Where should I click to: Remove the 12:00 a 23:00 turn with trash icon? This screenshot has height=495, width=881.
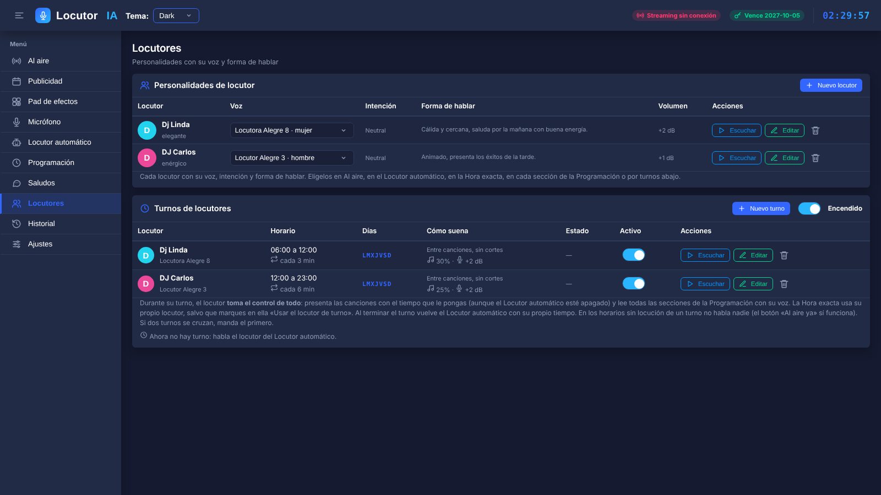click(x=784, y=284)
